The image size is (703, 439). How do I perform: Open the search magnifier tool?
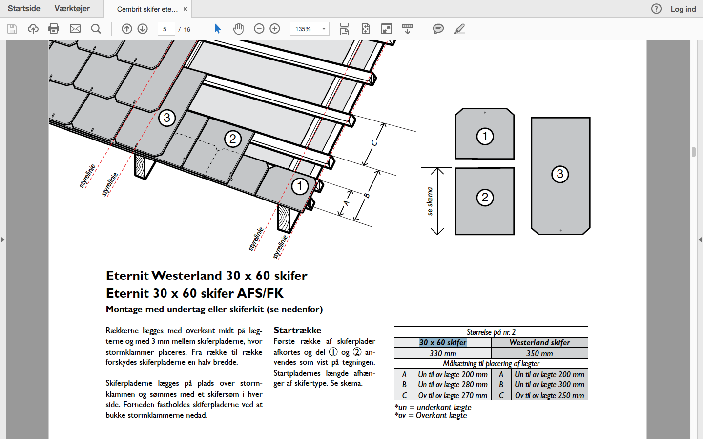click(96, 29)
